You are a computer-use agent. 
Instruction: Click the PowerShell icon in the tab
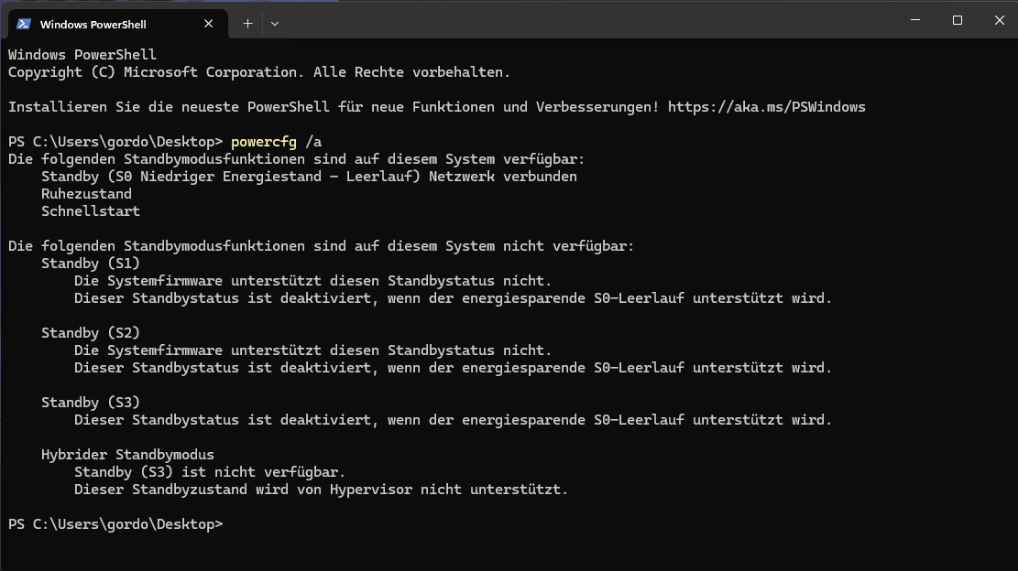pos(24,24)
